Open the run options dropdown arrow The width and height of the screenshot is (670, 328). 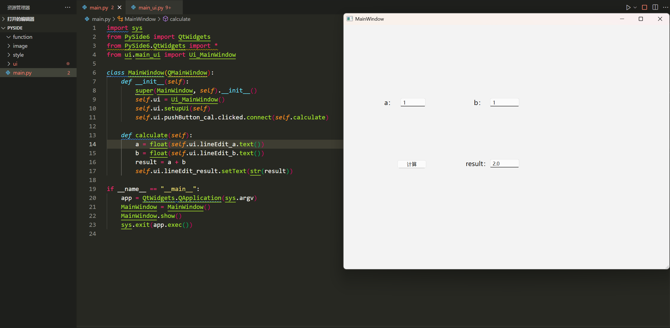coord(635,7)
